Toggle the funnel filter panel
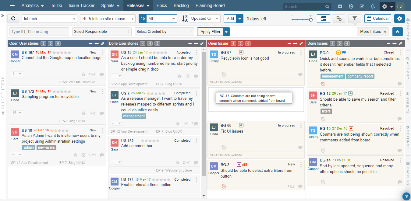Image resolution: width=411 pixels, height=201 pixels. [x=354, y=19]
